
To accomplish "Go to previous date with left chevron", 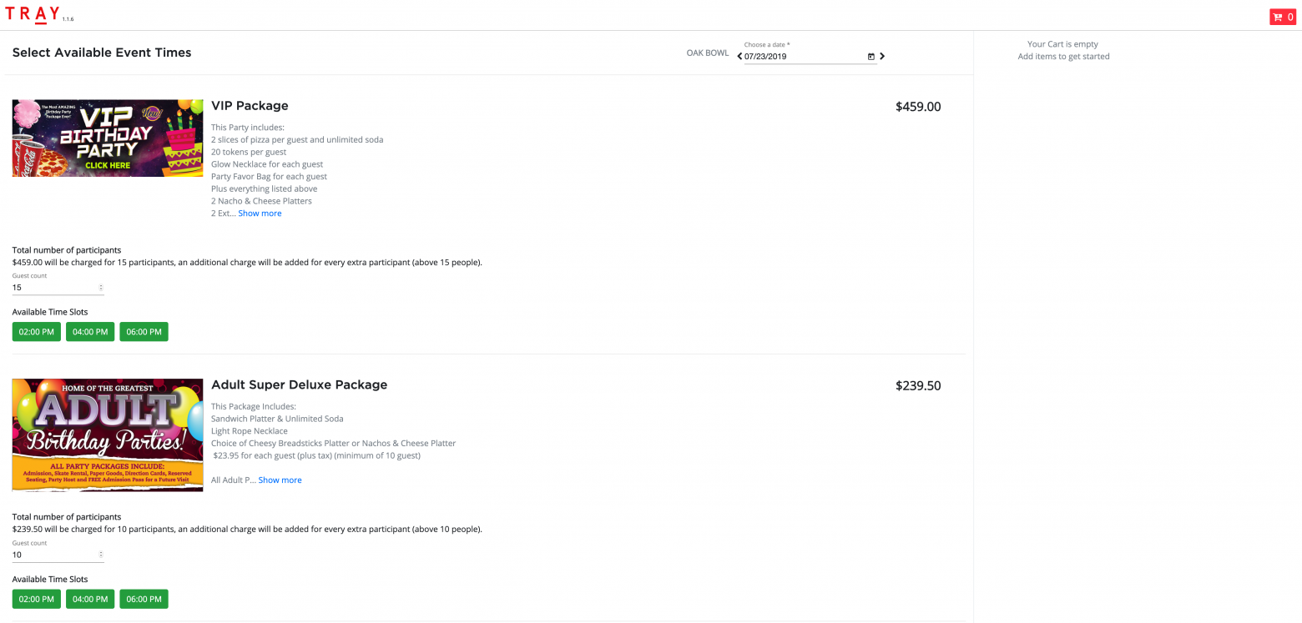I will point(739,57).
